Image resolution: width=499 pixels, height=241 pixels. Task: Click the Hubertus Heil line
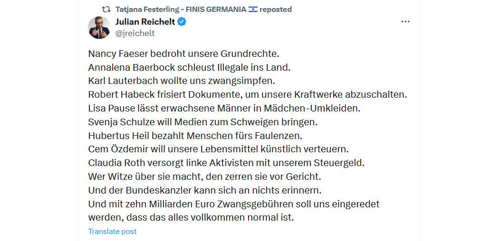(194, 136)
